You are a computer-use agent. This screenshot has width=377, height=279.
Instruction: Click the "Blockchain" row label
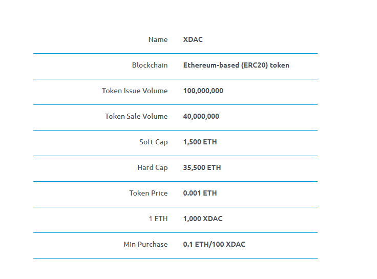click(x=150, y=65)
